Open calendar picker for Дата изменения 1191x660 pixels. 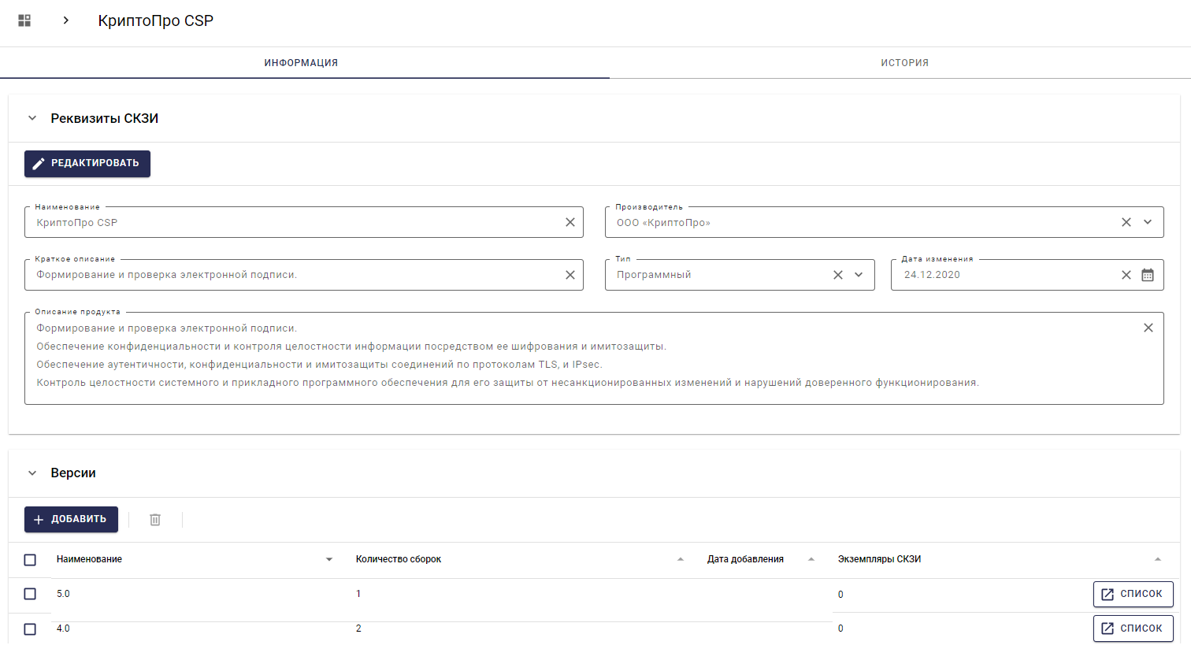coord(1148,275)
